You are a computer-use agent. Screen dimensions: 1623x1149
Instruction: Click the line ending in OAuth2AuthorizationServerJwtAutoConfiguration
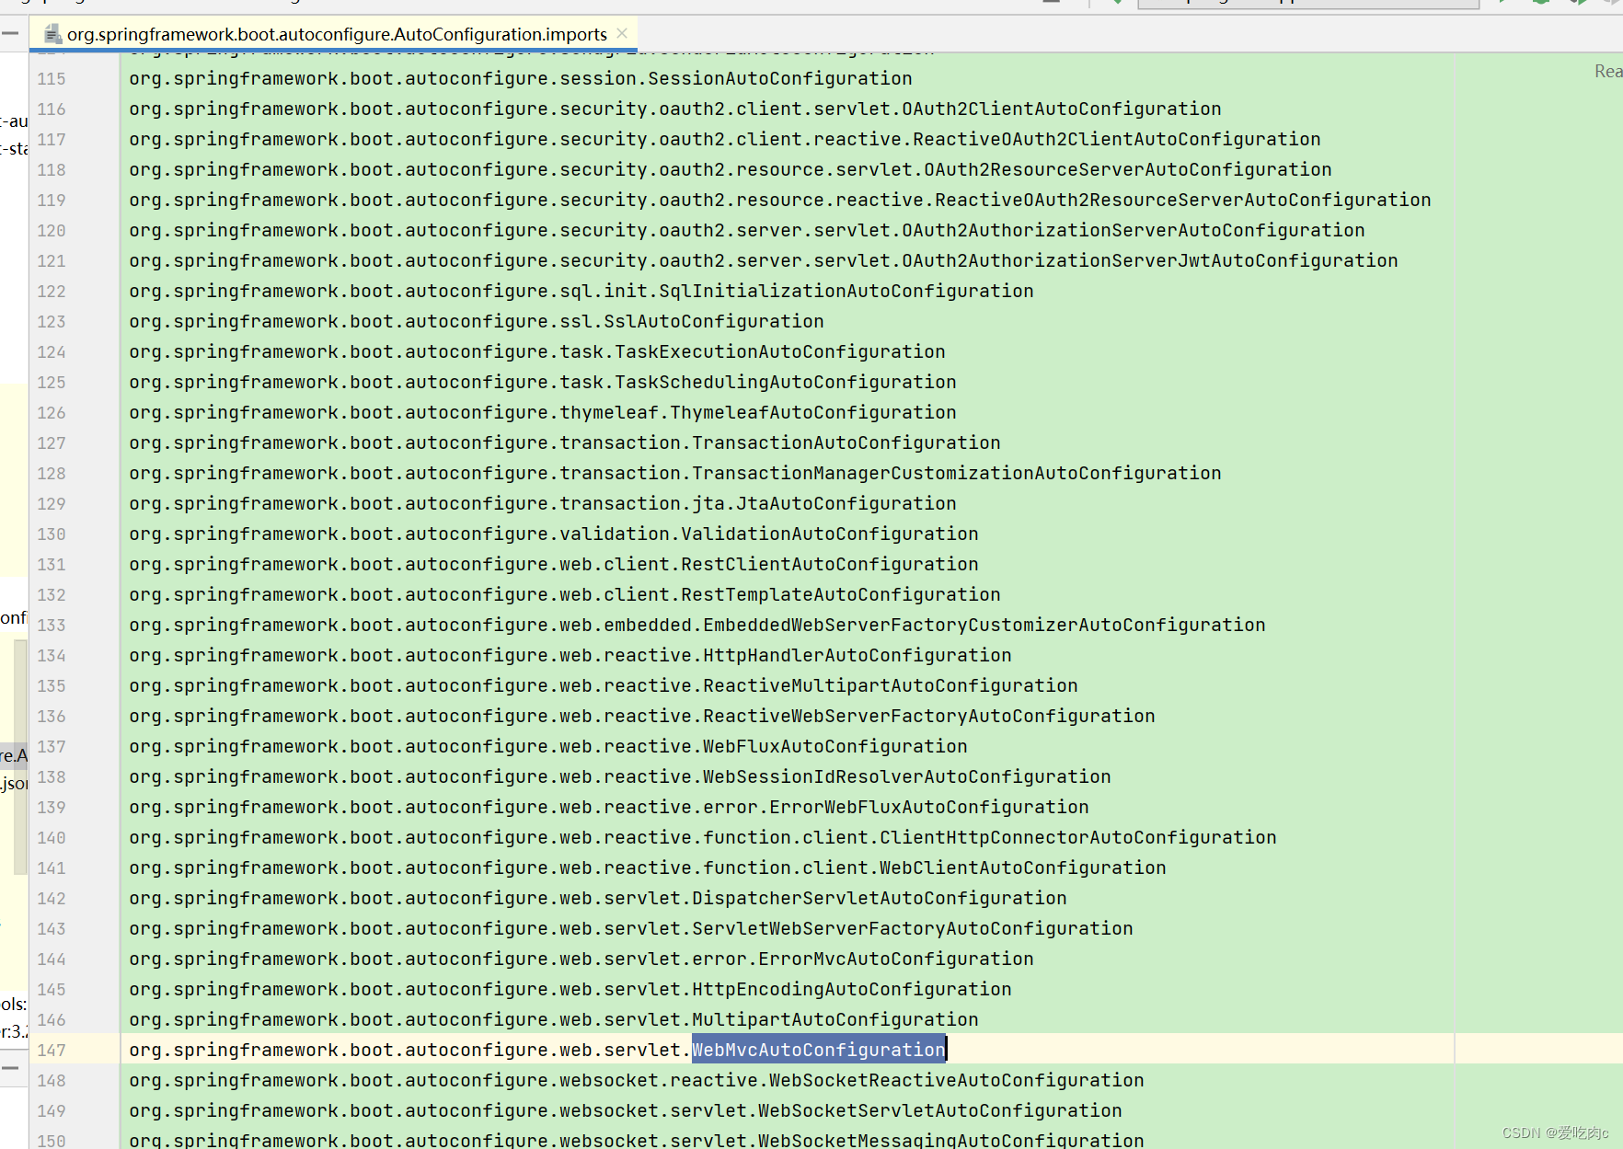[x=764, y=260]
